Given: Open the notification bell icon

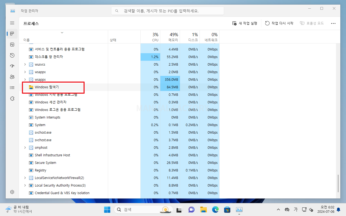Looking at the screenshot, I should [x=338, y=210].
